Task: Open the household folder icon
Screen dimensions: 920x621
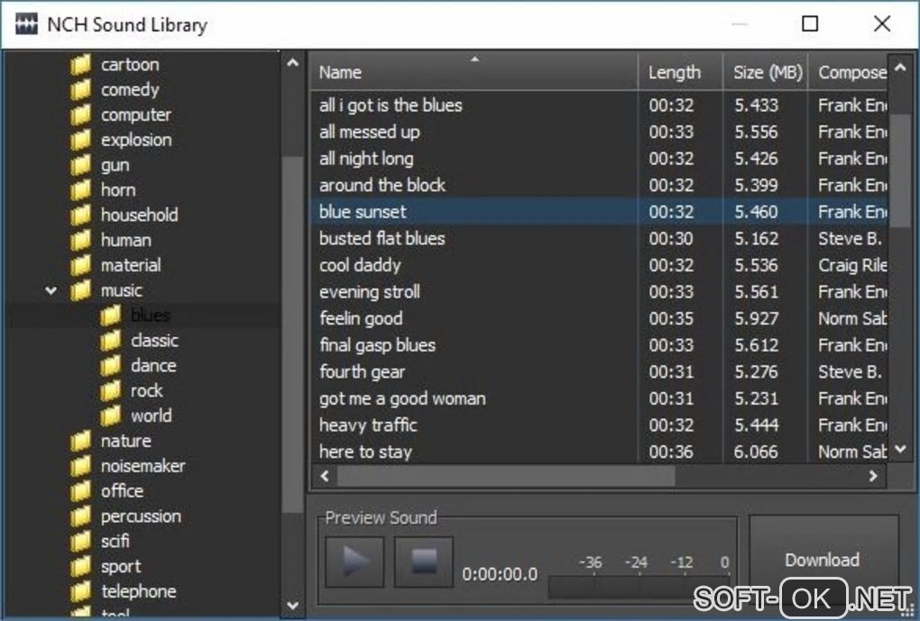Action: [81, 215]
